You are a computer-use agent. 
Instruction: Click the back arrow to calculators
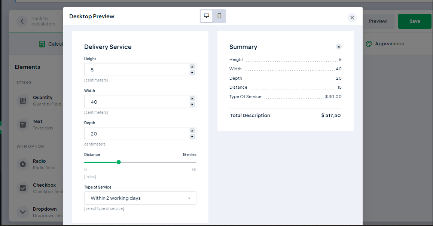(x=22, y=21)
